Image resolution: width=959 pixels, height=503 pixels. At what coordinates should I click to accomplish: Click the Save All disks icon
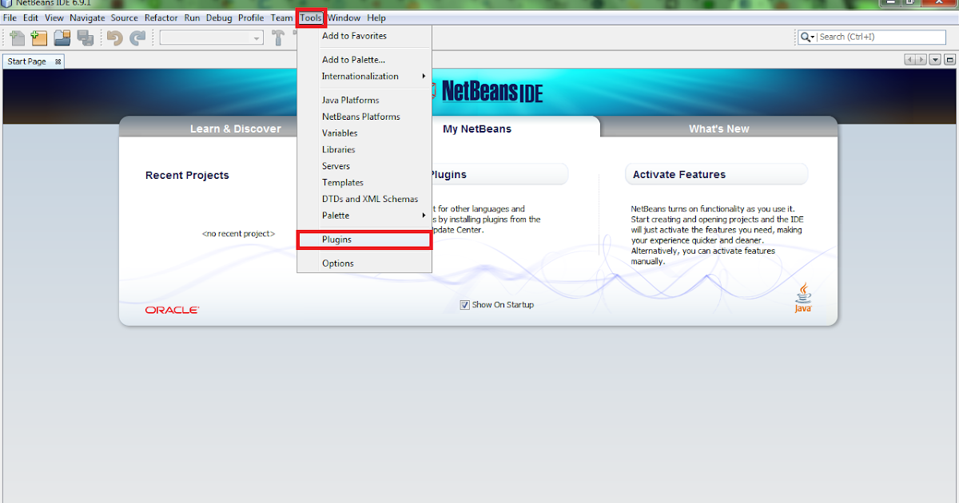(86, 38)
